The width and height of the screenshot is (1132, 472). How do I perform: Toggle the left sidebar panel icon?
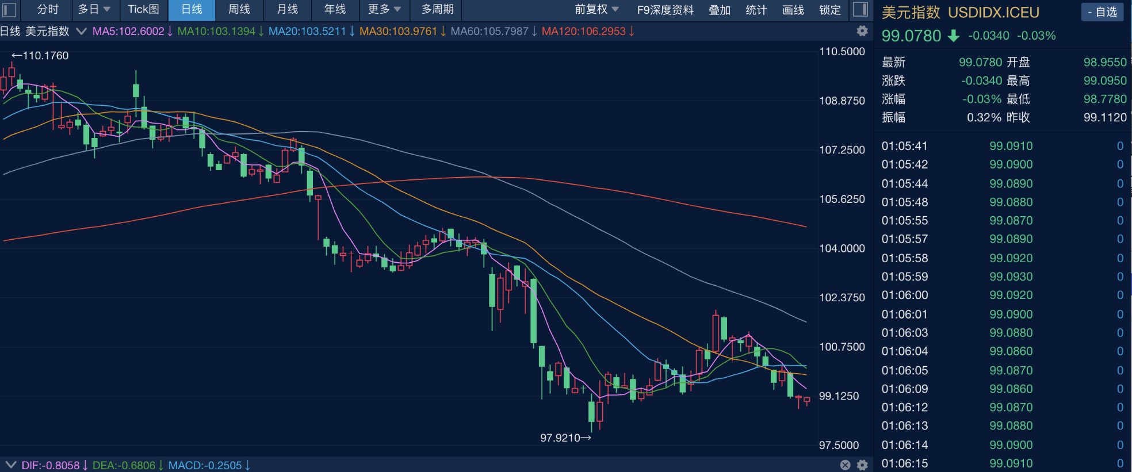tap(10, 10)
